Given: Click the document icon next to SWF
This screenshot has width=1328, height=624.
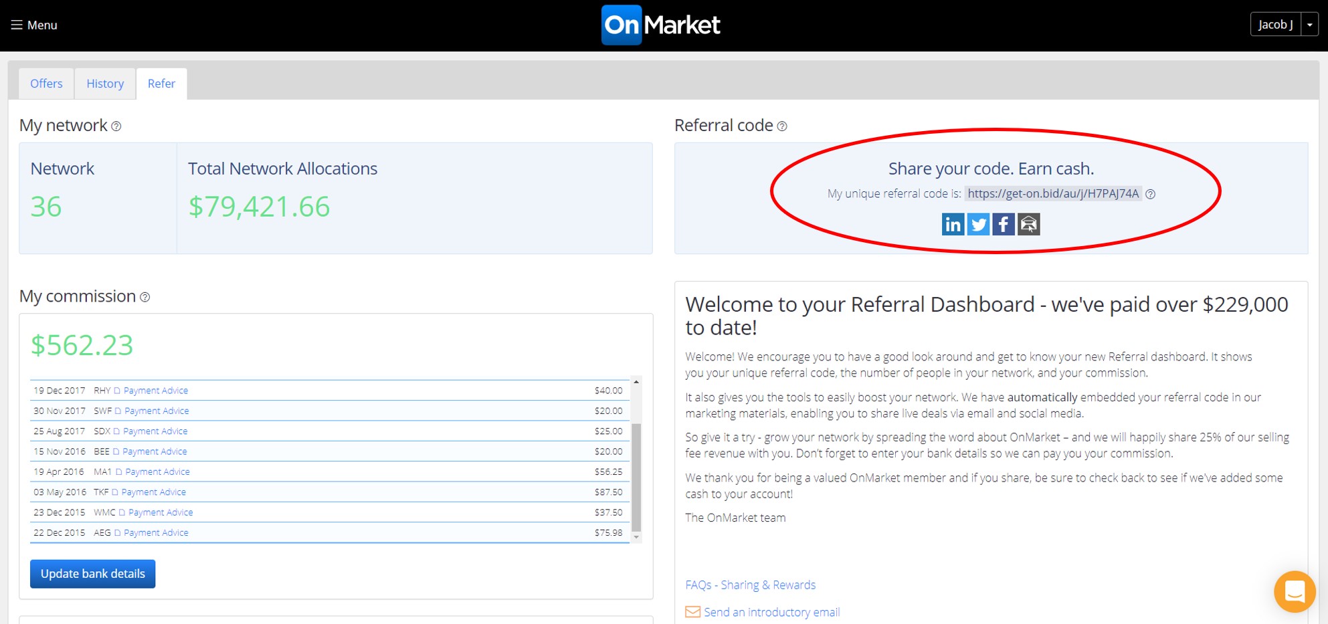Looking at the screenshot, I should pyautogui.click(x=118, y=411).
